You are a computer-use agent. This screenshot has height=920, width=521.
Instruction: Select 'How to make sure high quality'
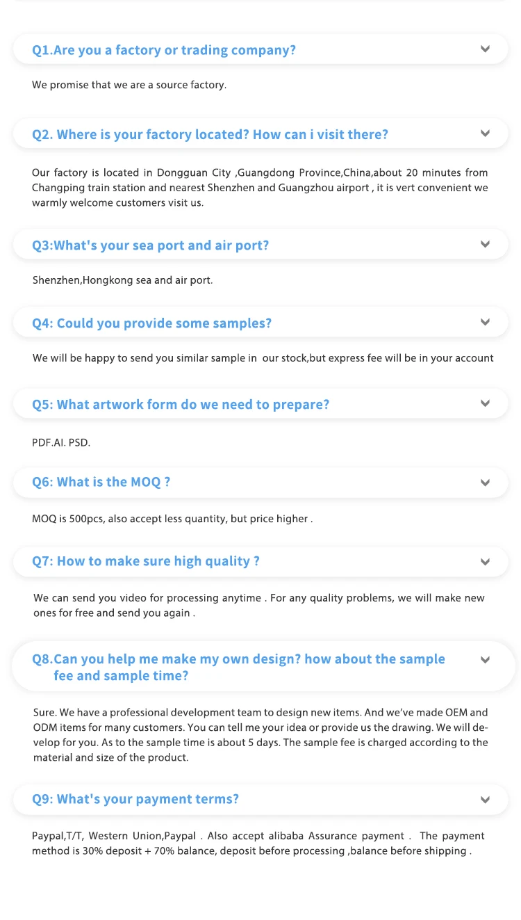coord(146,561)
